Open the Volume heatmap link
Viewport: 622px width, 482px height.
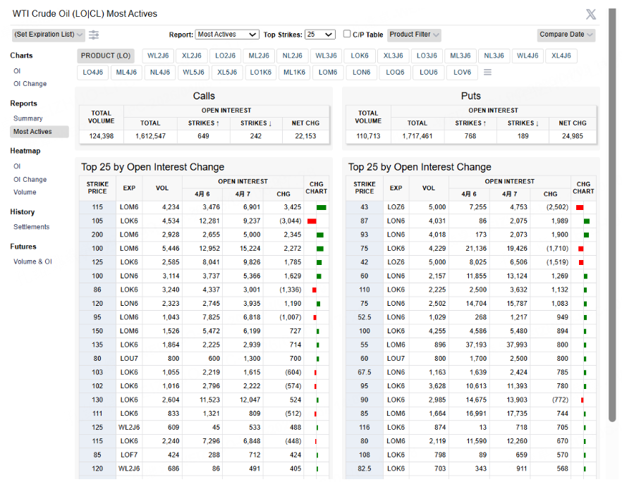click(x=25, y=192)
